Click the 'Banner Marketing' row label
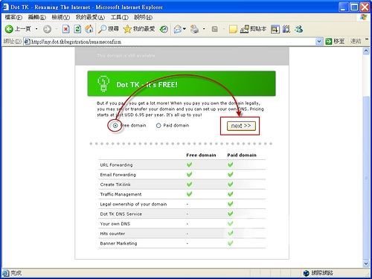The image size is (372, 279). click(x=118, y=243)
